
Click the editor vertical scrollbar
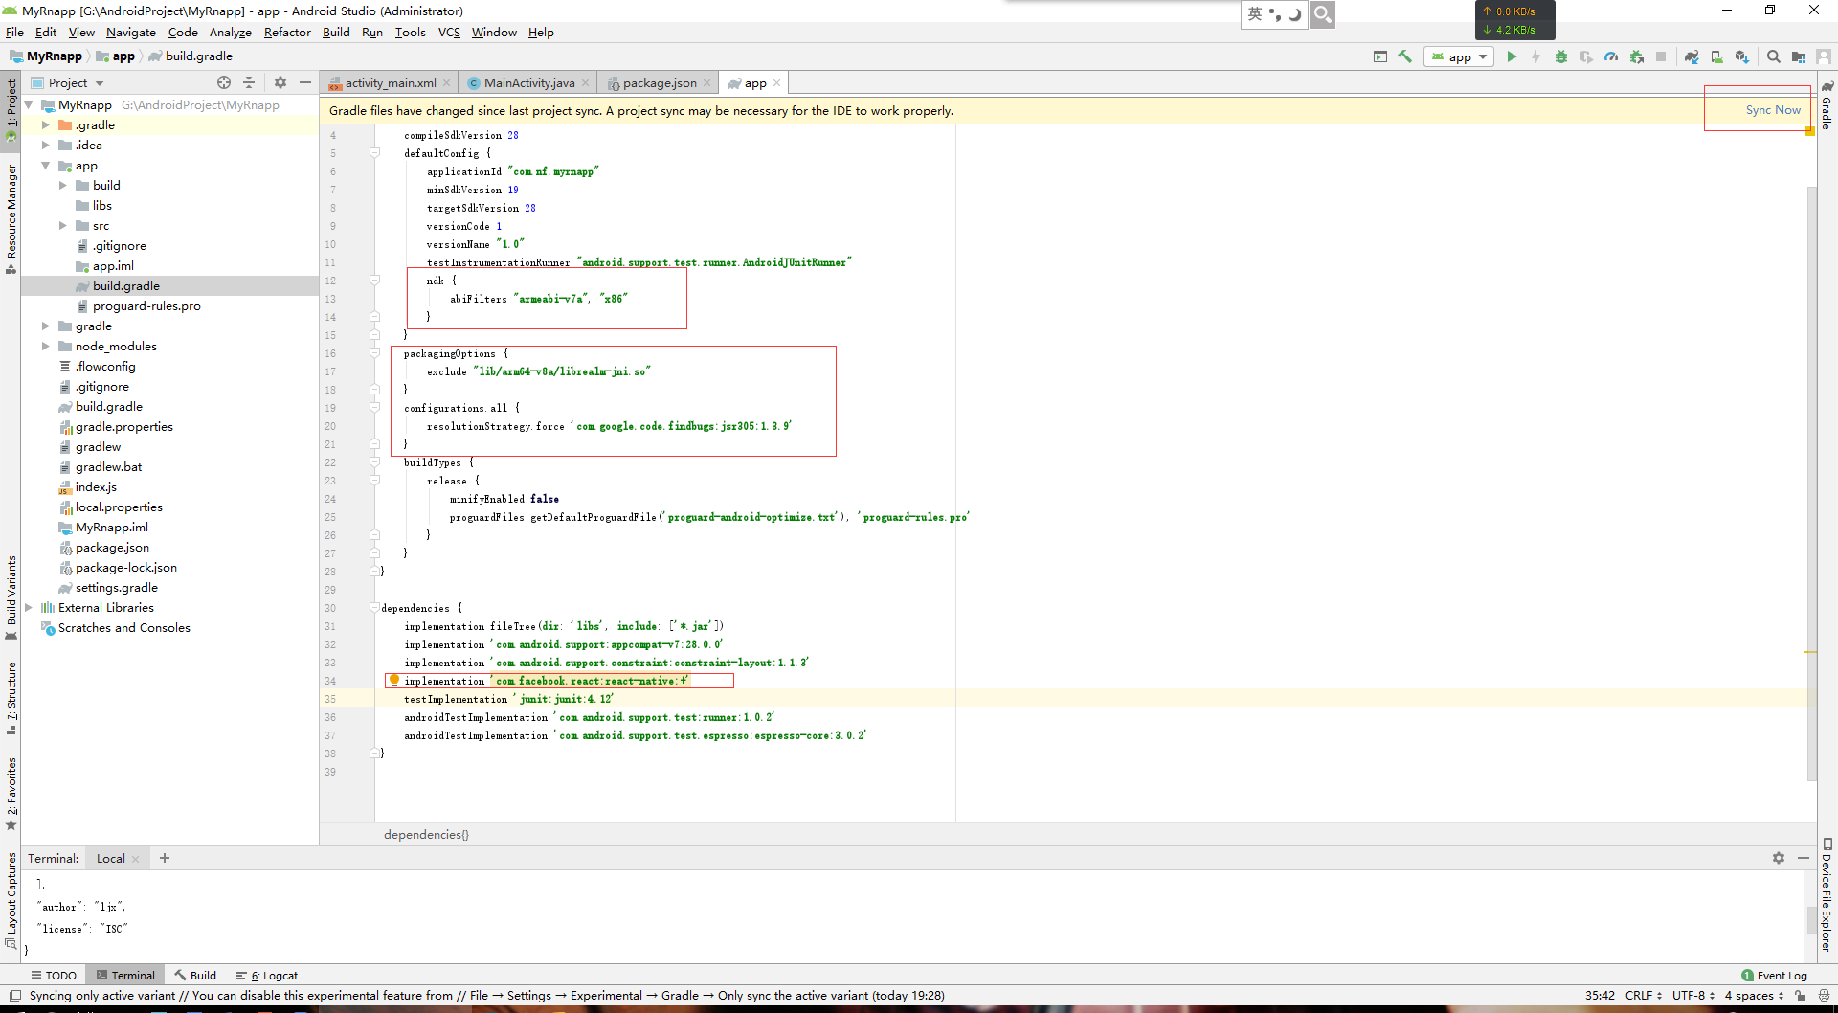click(1811, 484)
